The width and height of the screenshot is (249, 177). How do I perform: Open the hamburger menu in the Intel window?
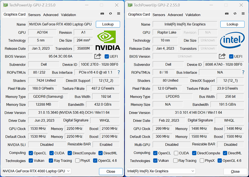(x=243, y=14)
